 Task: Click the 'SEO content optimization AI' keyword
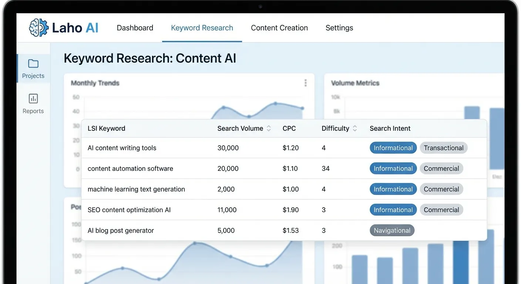(129, 210)
